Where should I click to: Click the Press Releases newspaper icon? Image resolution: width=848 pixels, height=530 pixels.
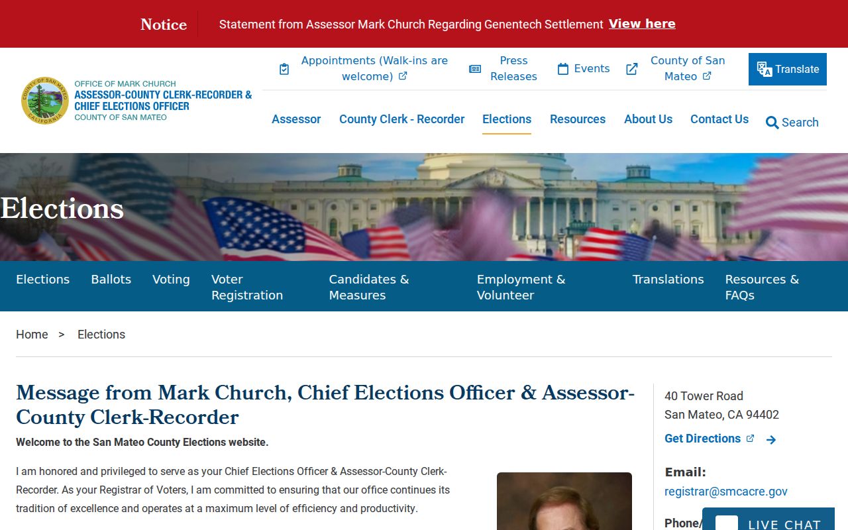point(475,69)
